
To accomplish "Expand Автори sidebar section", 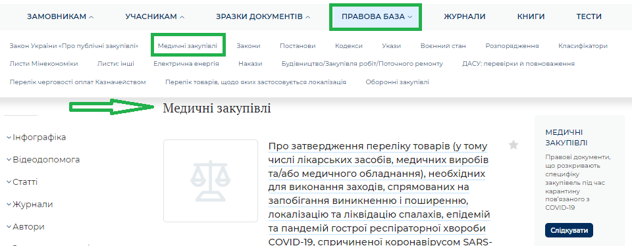I will (26, 227).
